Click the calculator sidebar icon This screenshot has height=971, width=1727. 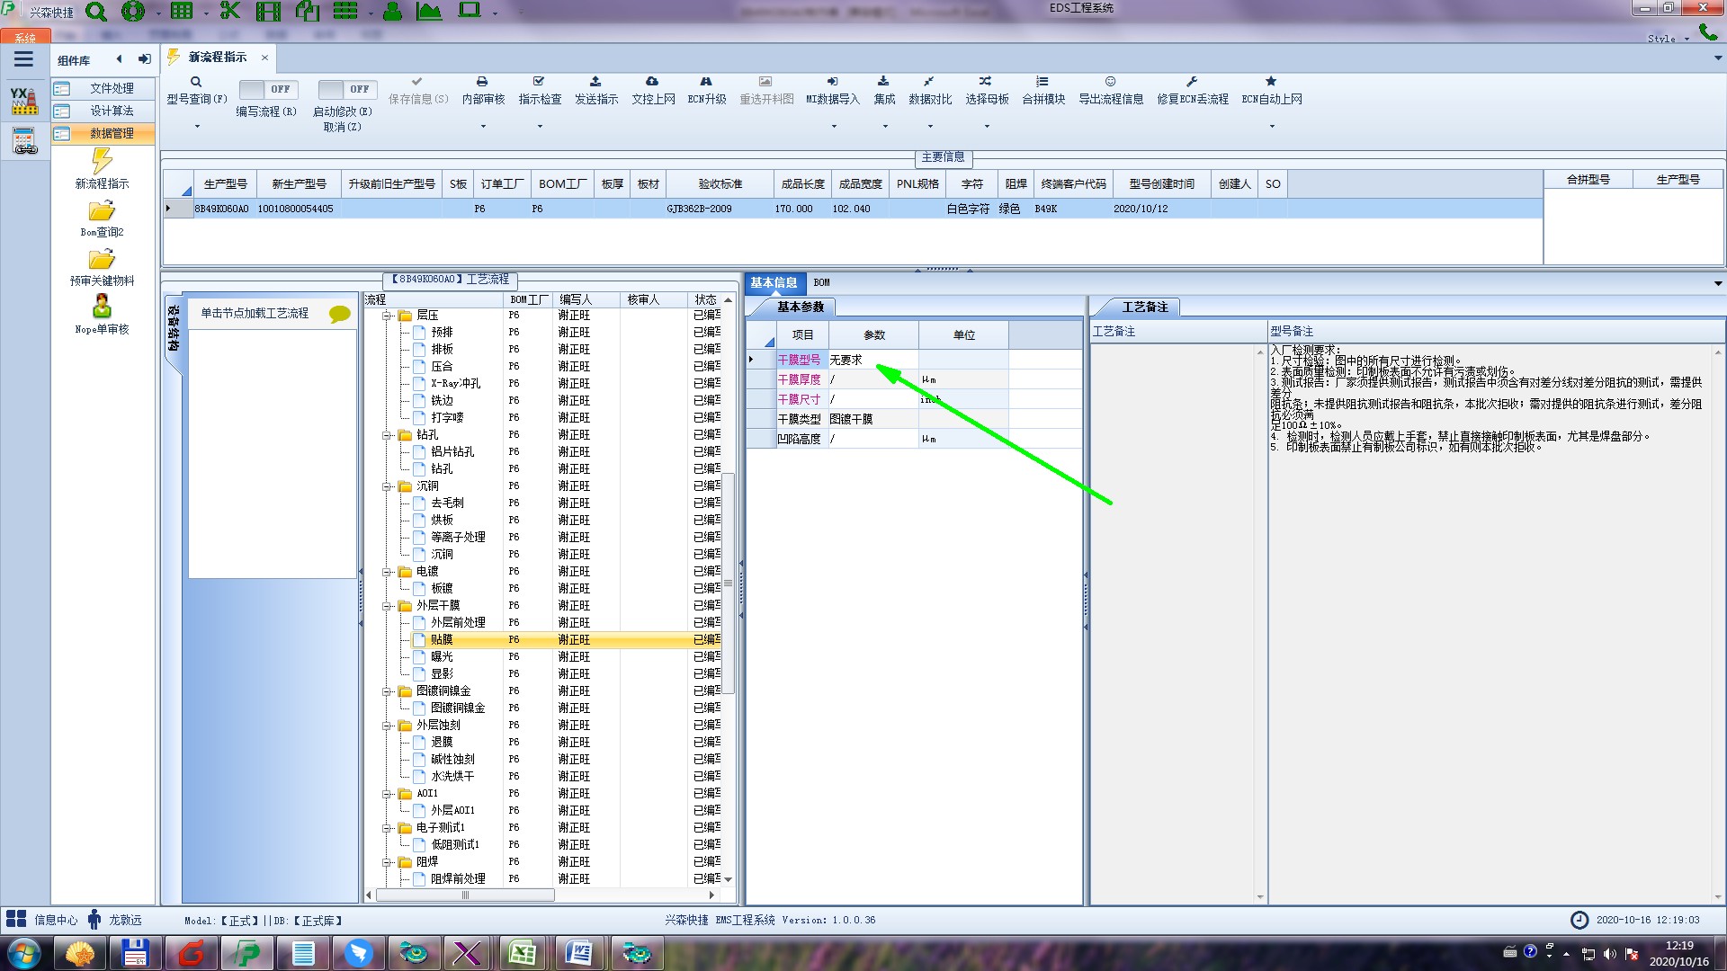click(24, 140)
